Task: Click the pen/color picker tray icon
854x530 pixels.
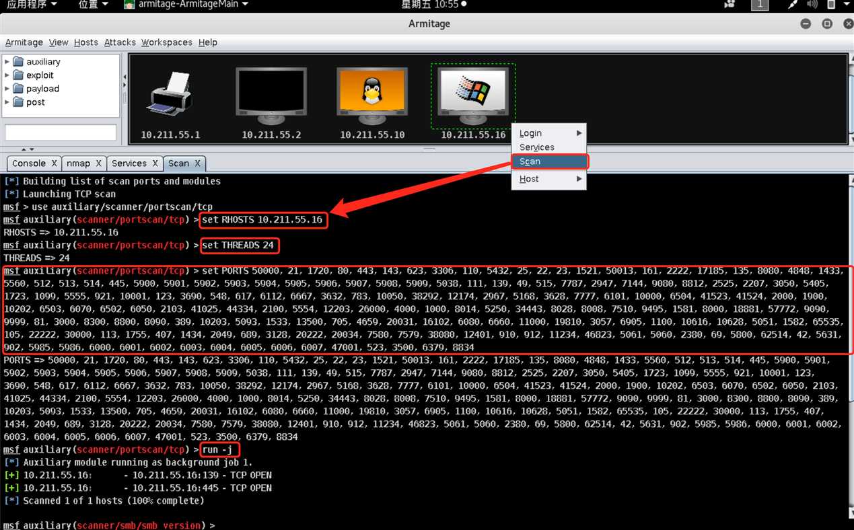Action: [x=793, y=4]
